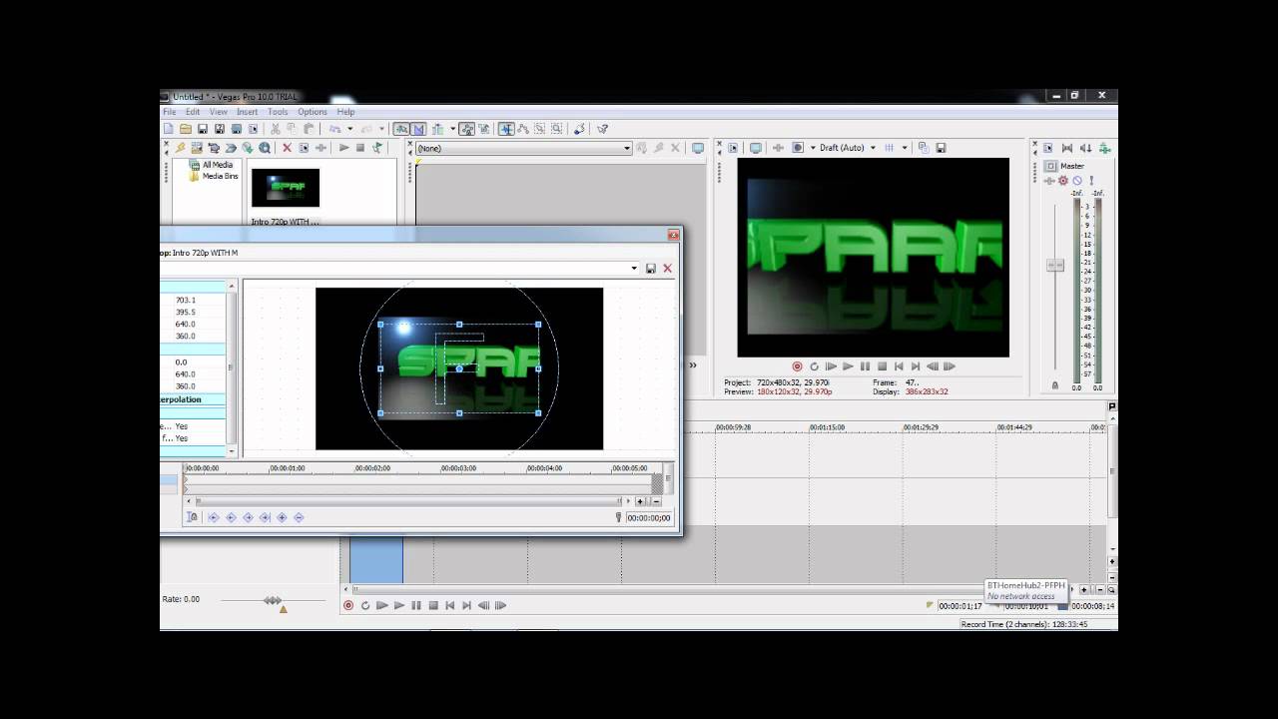The height and width of the screenshot is (719, 1278).
Task: Copy snapshot to clipboard in video preview
Action: click(x=924, y=148)
